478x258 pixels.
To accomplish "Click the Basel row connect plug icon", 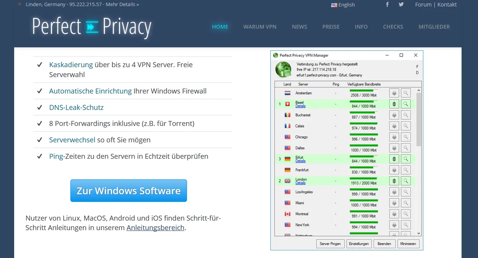I will tap(394, 104).
